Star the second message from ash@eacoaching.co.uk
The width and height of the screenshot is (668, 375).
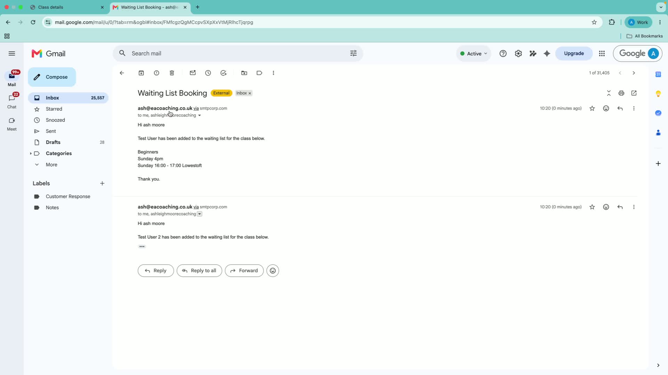point(592,207)
